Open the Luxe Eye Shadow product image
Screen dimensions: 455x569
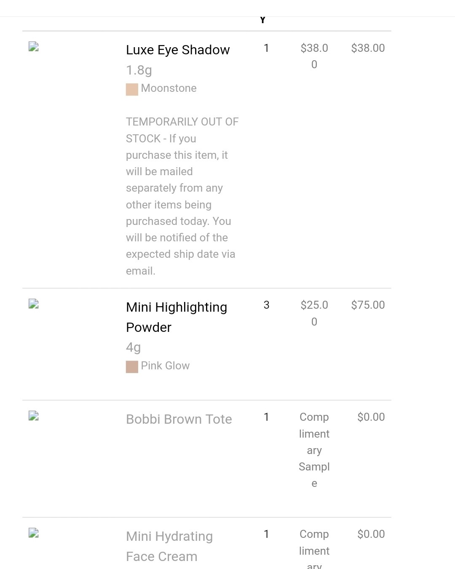34,46
